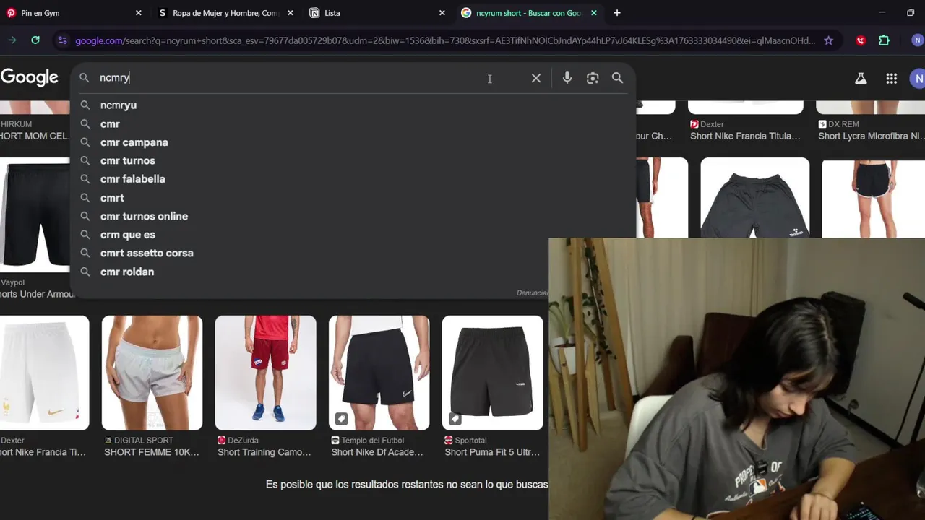Open Search Labs flask icon
This screenshot has height=520, width=925.
pos(861,78)
